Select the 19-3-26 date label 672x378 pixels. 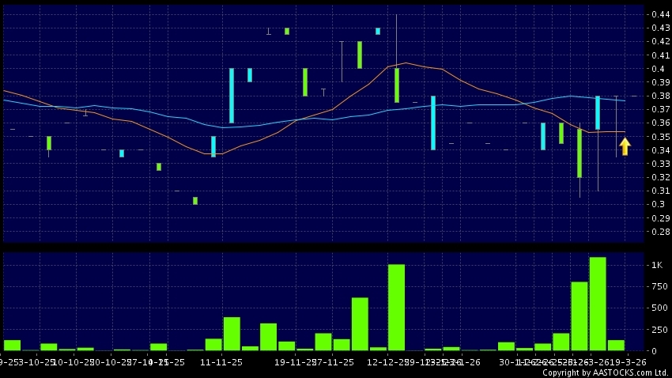pos(631,361)
